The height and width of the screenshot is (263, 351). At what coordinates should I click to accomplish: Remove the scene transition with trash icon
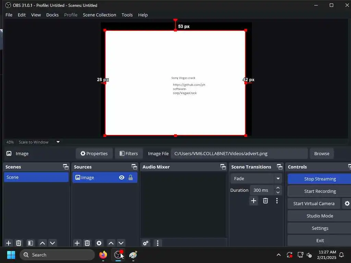point(266,201)
